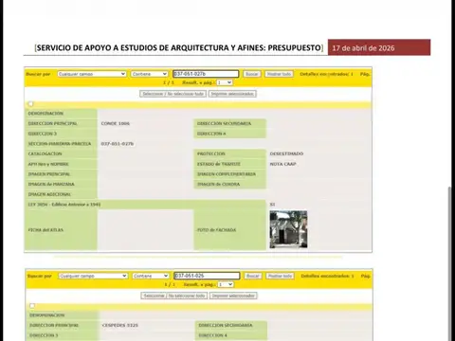This screenshot has height=341, width=455.
Task: Click the 'LEY 3056 - Edificio Anterior a 1941' row label
Action: (64, 205)
